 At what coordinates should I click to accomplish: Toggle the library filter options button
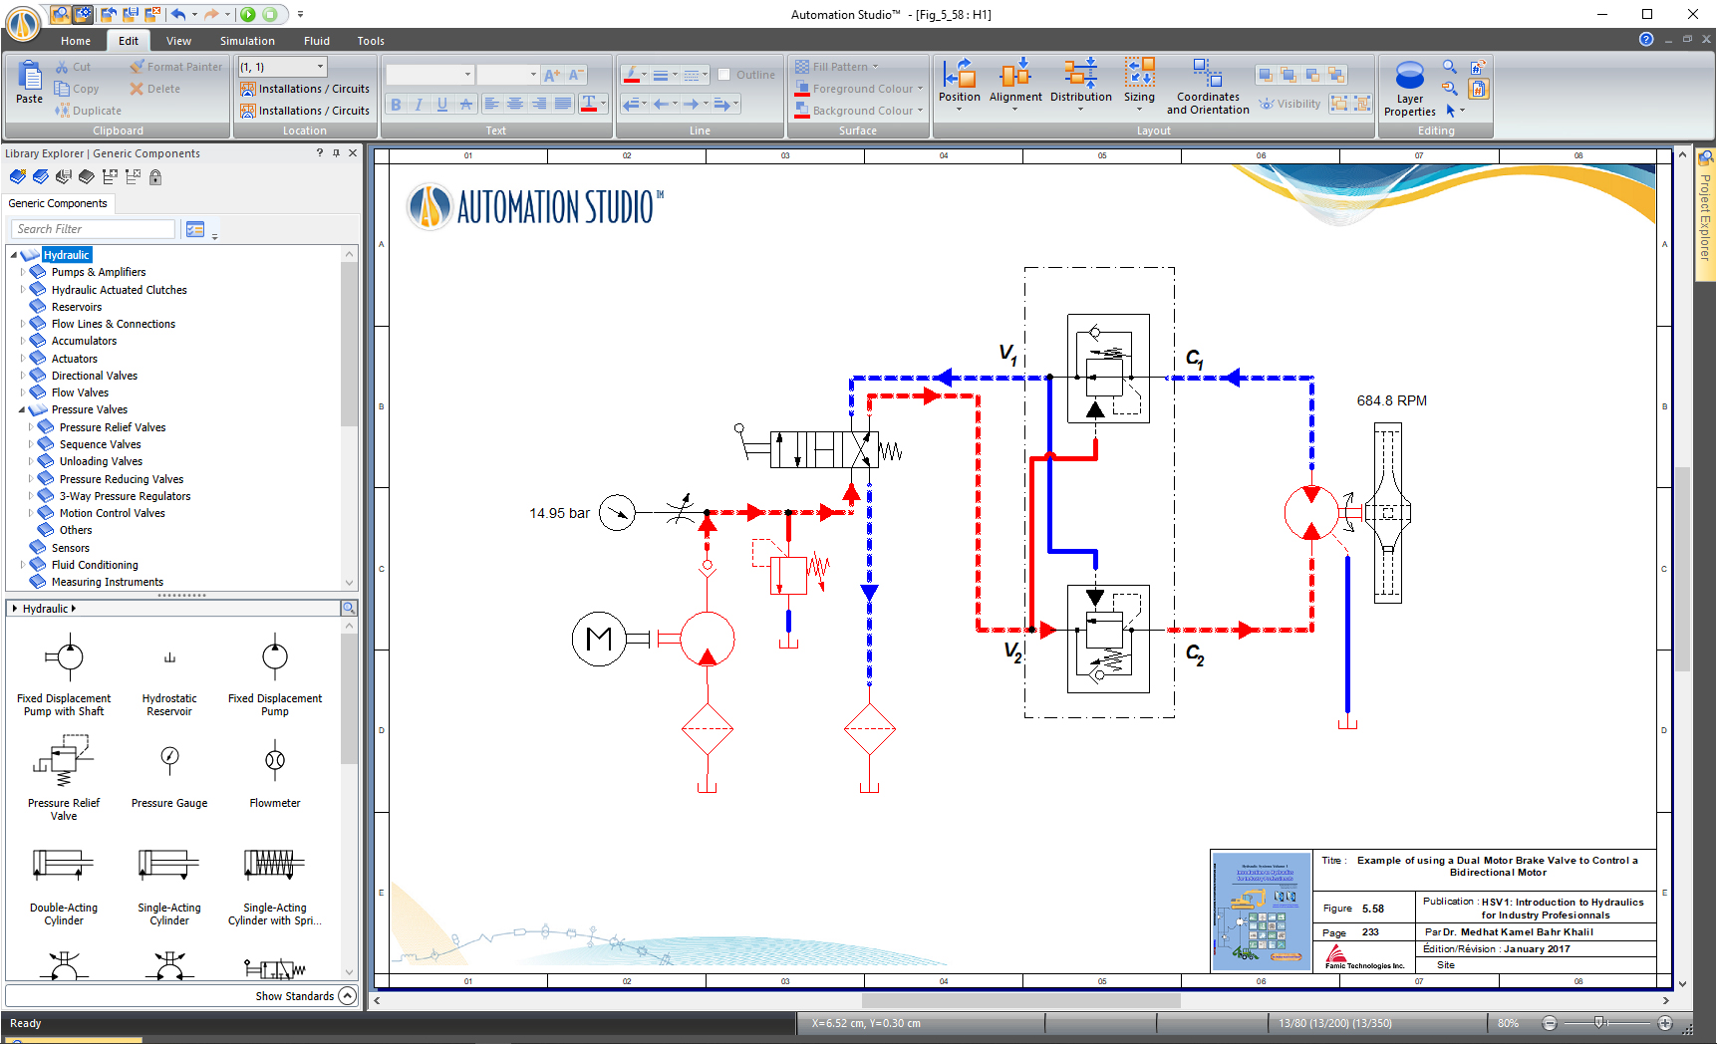195,230
